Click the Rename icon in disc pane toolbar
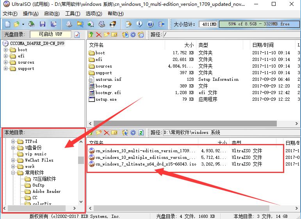This screenshot has width=301, height=219. pos(114,35)
